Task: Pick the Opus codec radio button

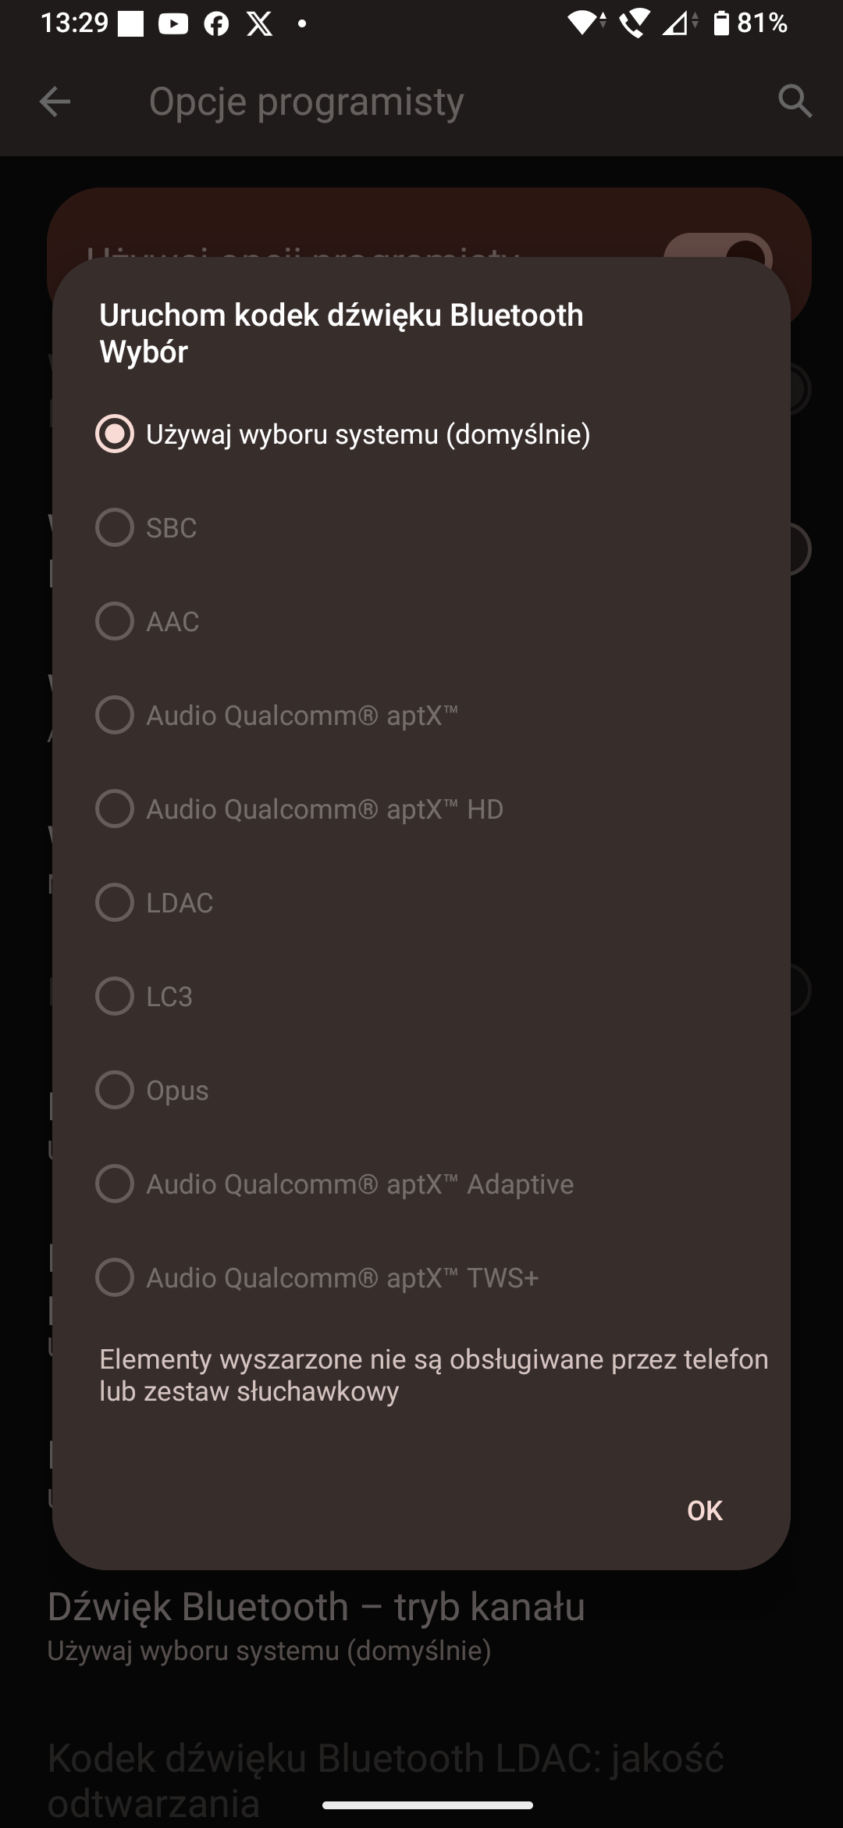Action: [115, 1090]
